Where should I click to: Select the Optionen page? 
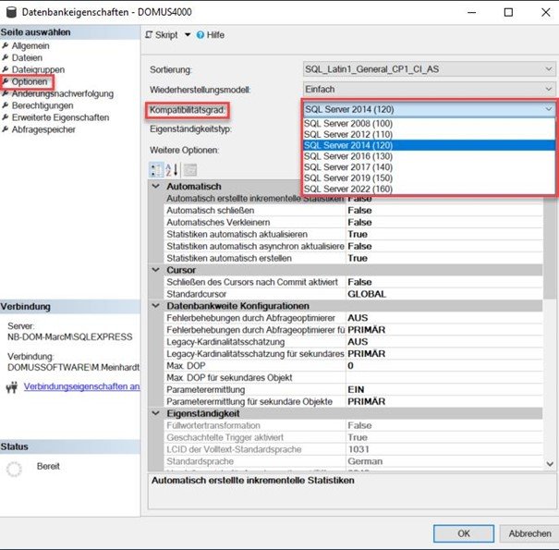30,81
